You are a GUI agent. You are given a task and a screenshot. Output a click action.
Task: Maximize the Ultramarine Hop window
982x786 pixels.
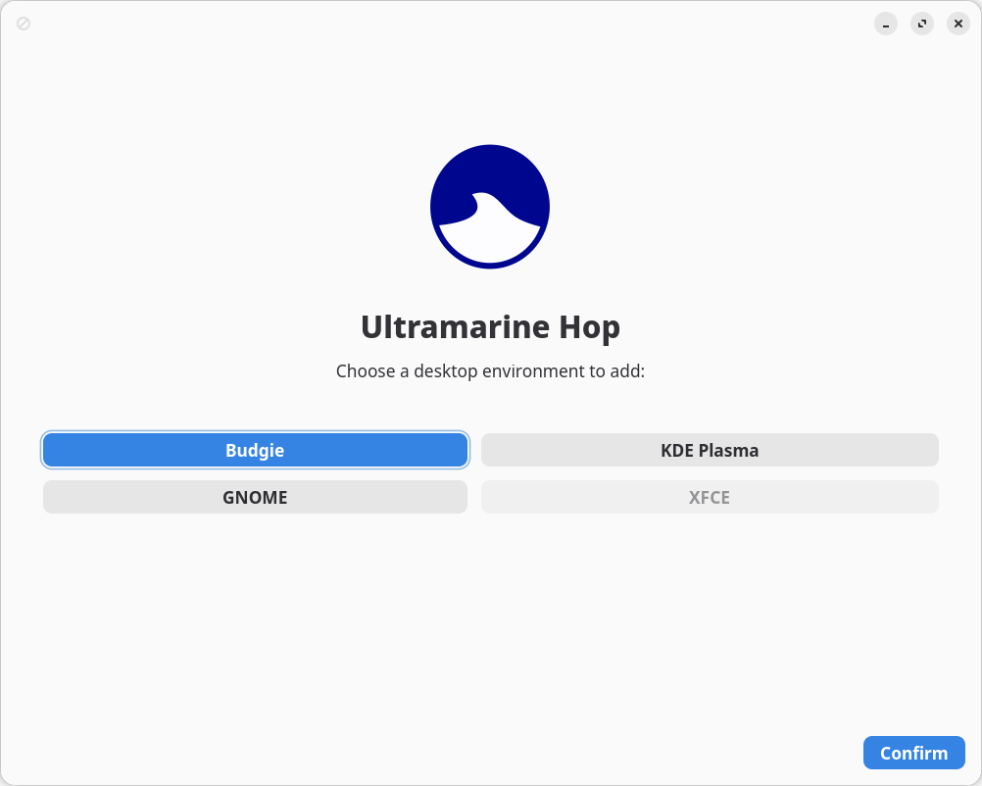[x=922, y=24]
